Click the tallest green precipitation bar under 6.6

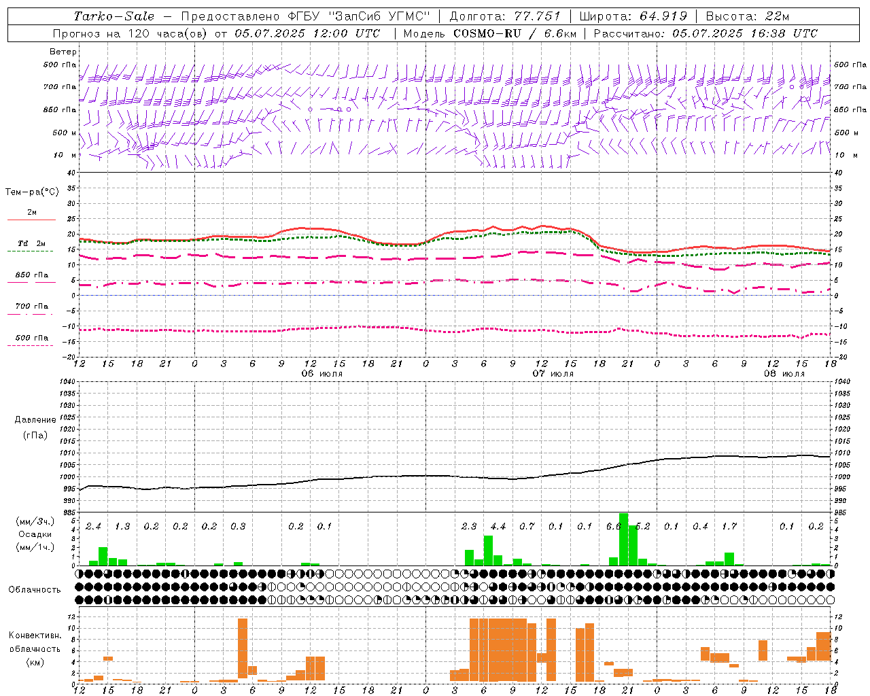(623, 539)
